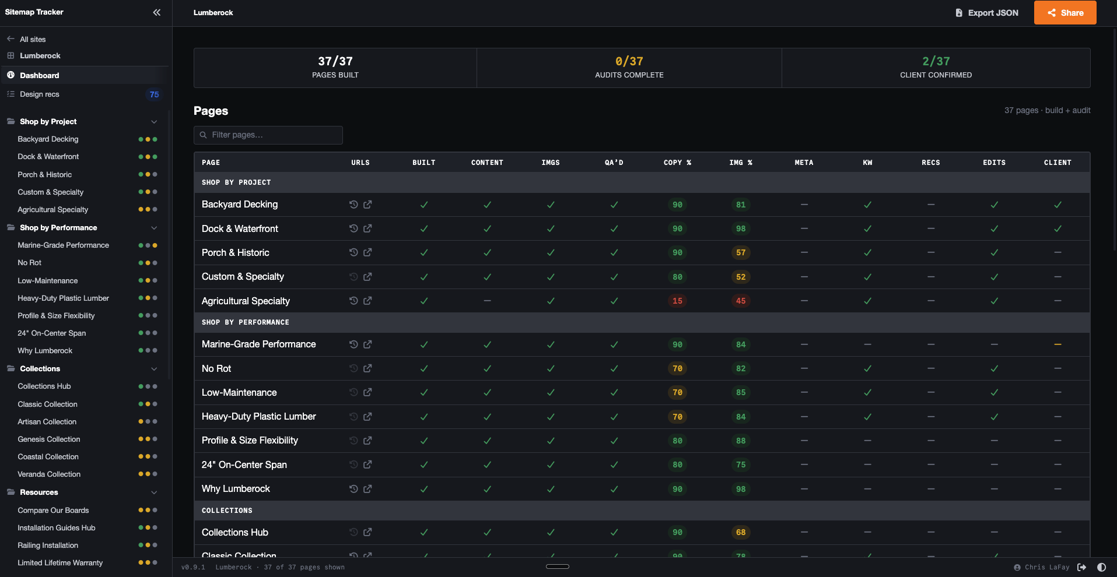The width and height of the screenshot is (1117, 577).
Task: Click the Audits Complete 0/37 stat card
Action: click(x=629, y=68)
